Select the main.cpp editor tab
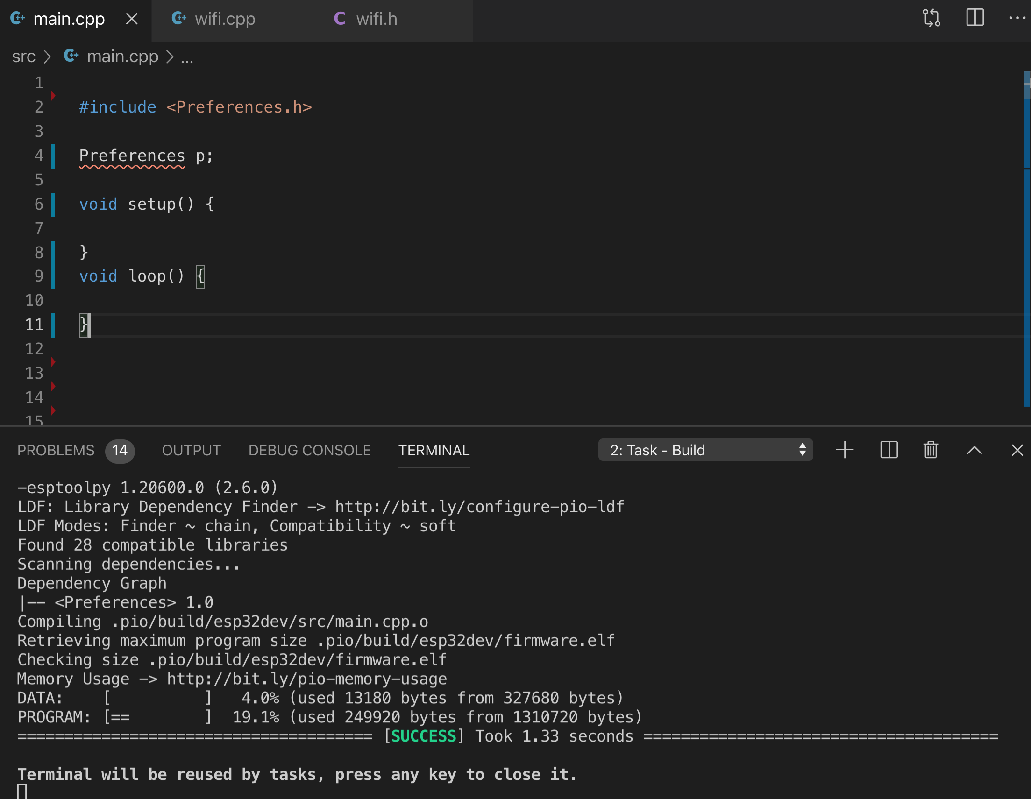Viewport: 1031px width, 799px height. [76, 20]
